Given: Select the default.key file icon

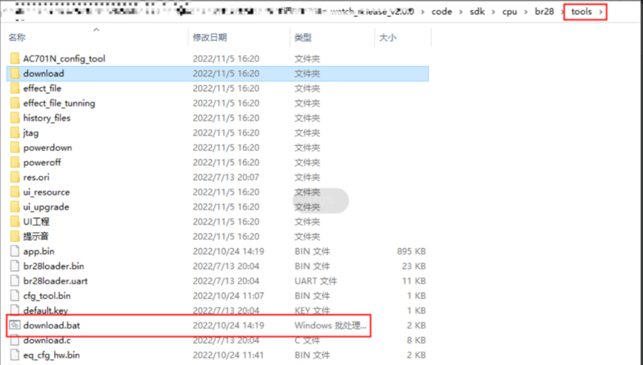Looking at the screenshot, I should 15,310.
